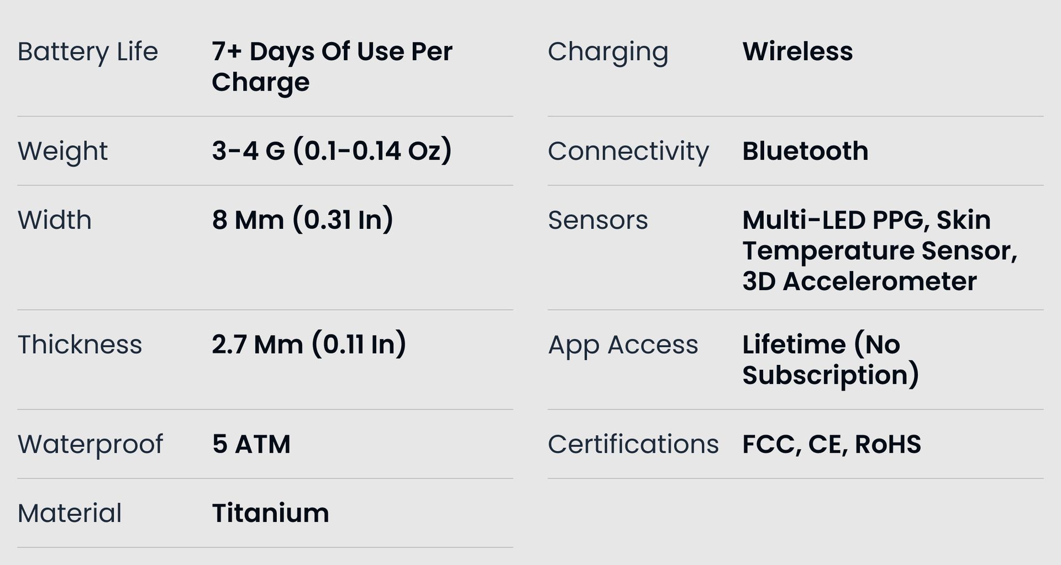1061x565 pixels.
Task: Click the Waterproof spec label
Action: pyautogui.click(x=90, y=444)
